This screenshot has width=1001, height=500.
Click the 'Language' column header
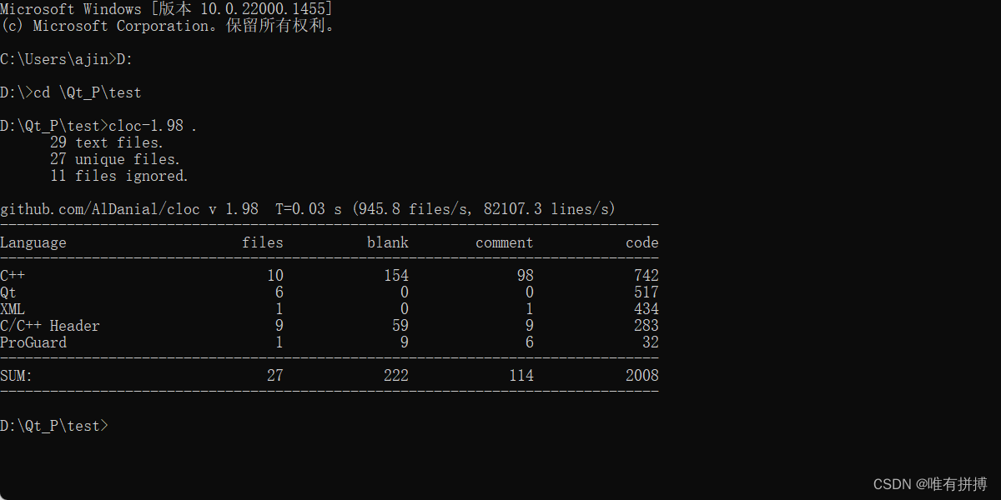click(x=33, y=242)
